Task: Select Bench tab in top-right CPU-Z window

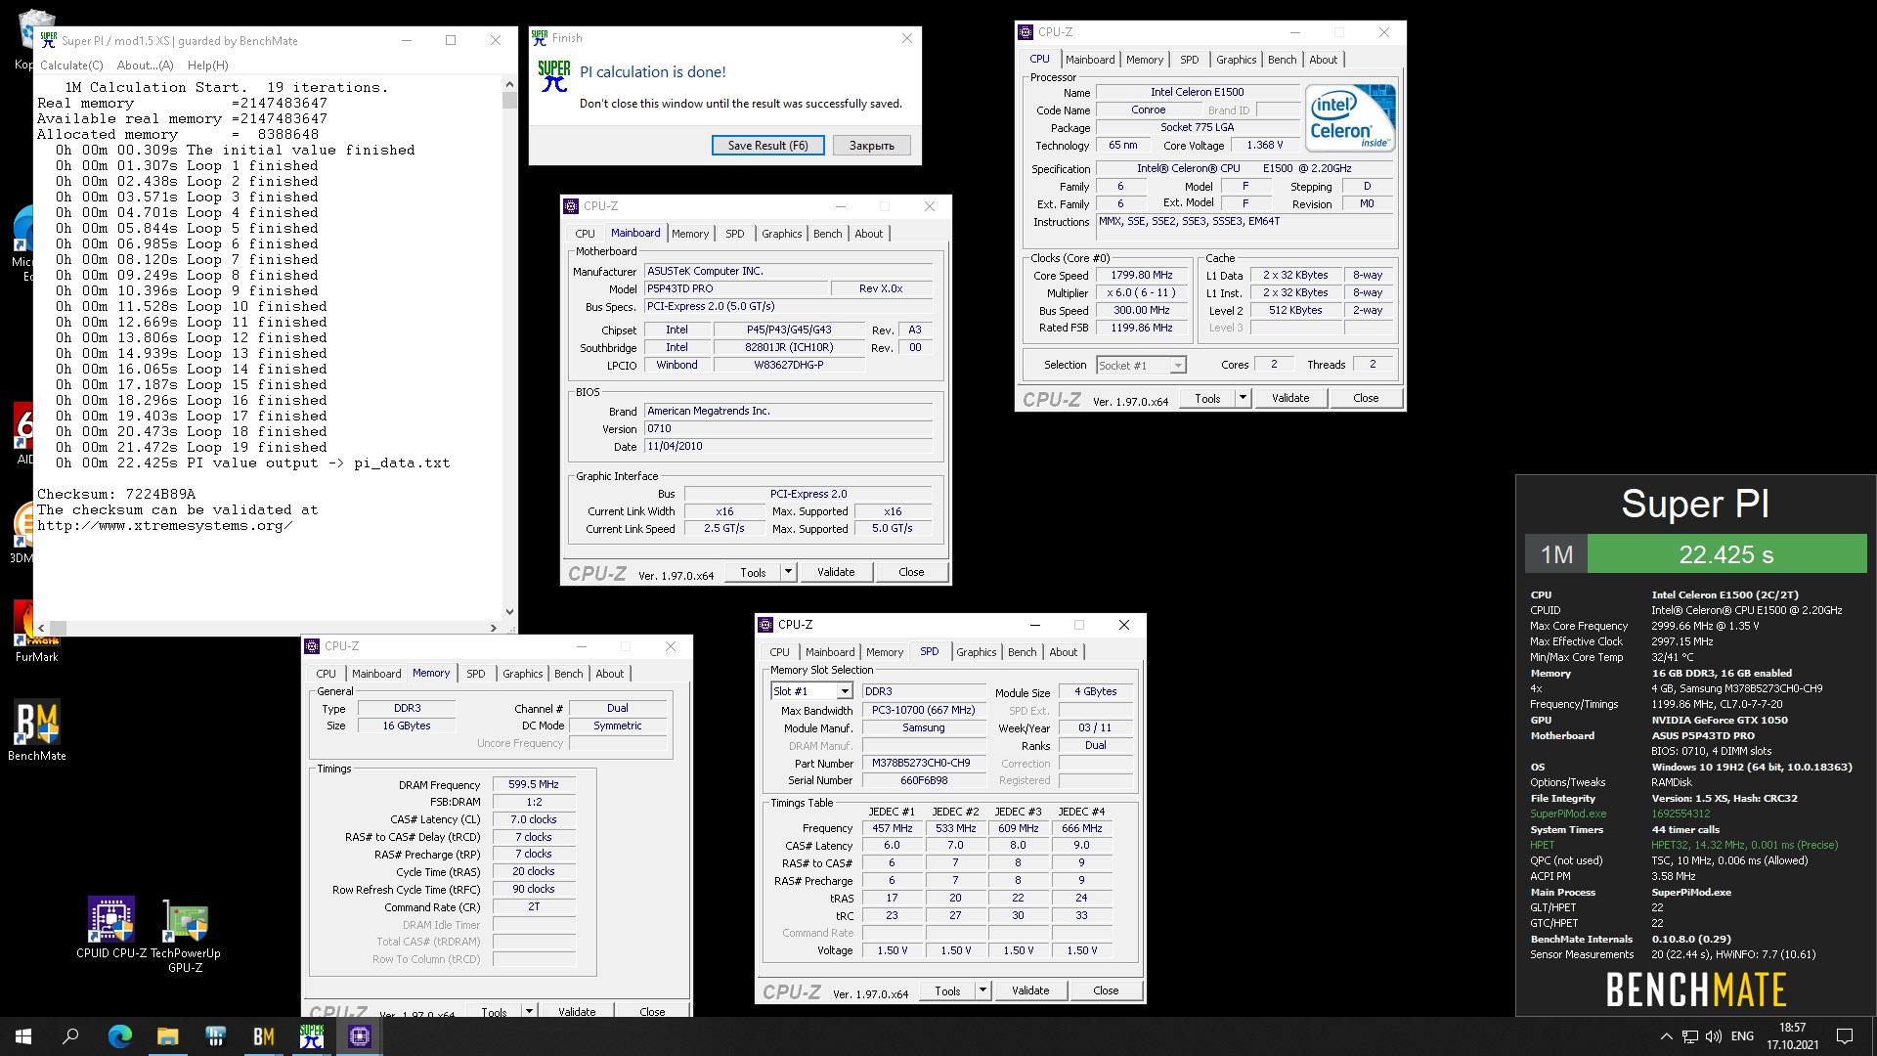Action: 1282,60
